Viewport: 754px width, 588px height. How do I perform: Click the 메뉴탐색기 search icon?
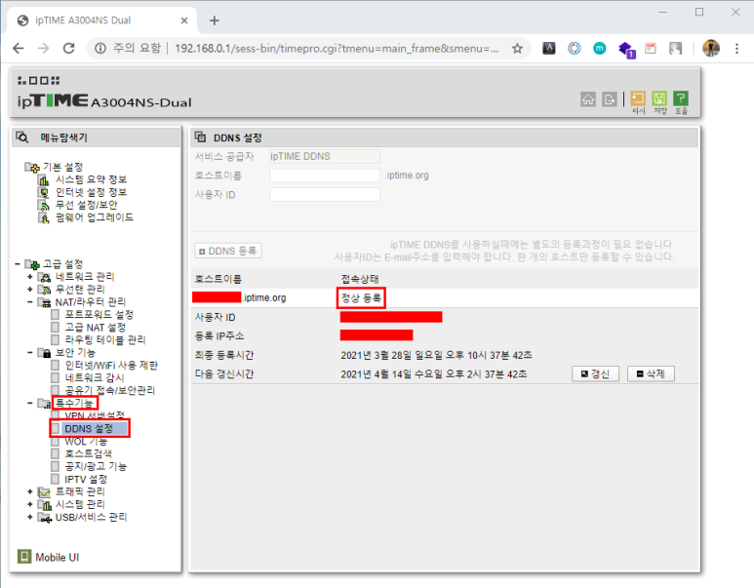pyautogui.click(x=22, y=137)
